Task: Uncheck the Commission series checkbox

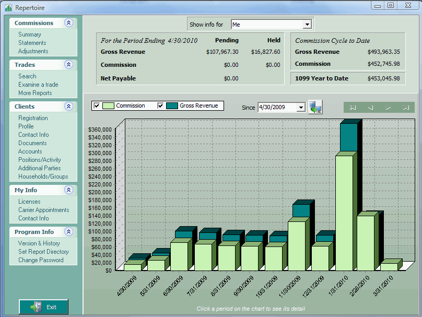Action: point(97,105)
